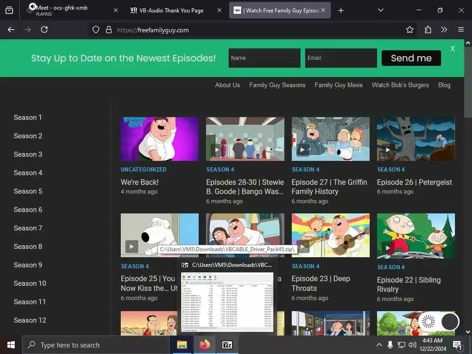Close the VB-Audio Thank You Page tab
Screen dimensions: 472x354
click(x=219, y=10)
